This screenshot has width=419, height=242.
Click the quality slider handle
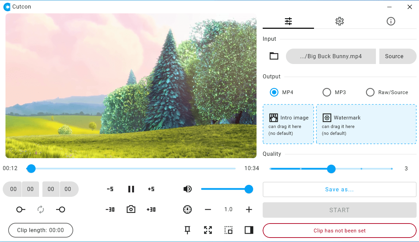click(x=331, y=169)
